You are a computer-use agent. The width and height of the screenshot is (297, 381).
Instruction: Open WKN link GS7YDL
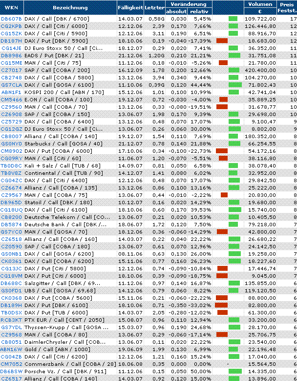point(11,327)
